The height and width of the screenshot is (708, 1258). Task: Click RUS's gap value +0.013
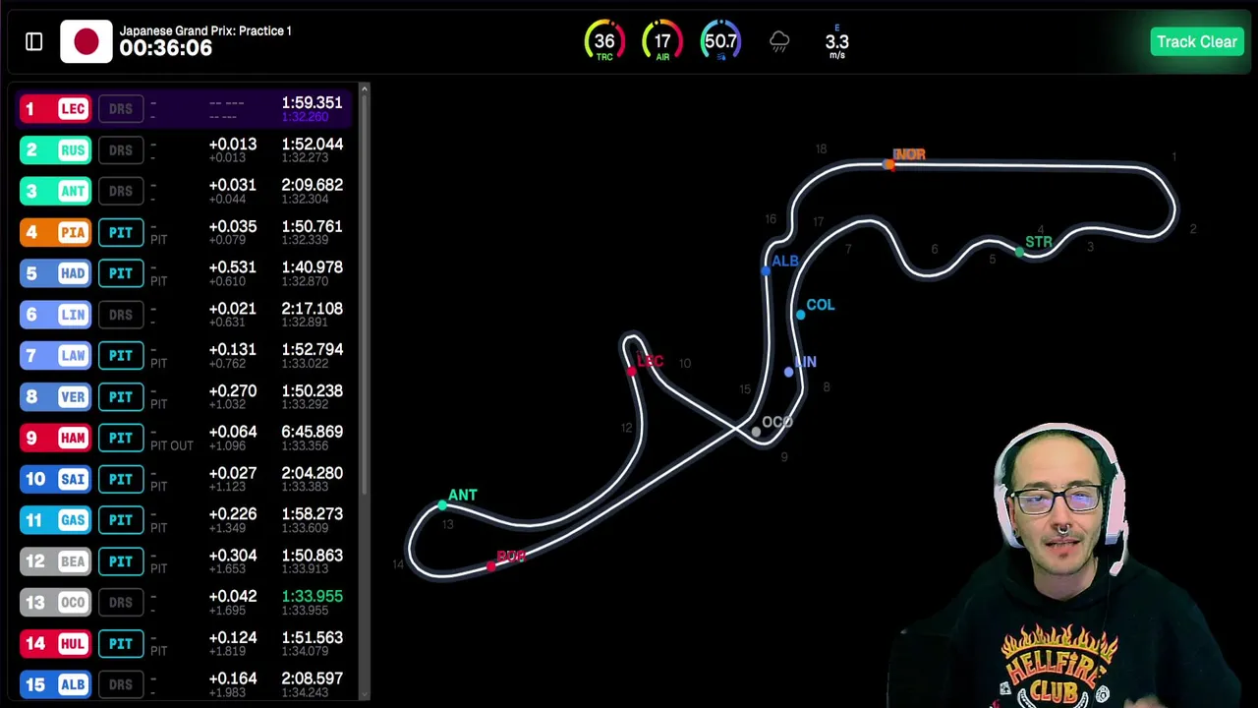(x=233, y=144)
